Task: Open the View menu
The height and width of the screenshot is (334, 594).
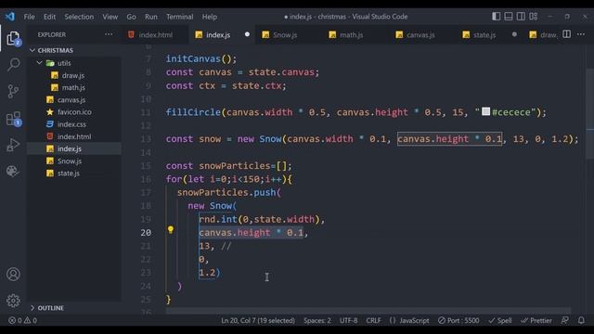Action: point(110,17)
